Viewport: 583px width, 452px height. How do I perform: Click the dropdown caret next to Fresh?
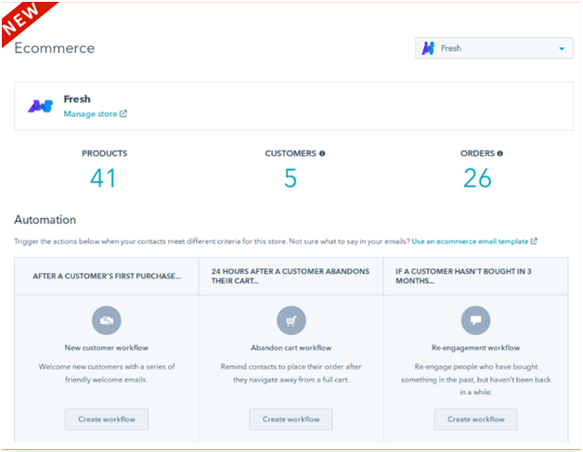click(562, 48)
